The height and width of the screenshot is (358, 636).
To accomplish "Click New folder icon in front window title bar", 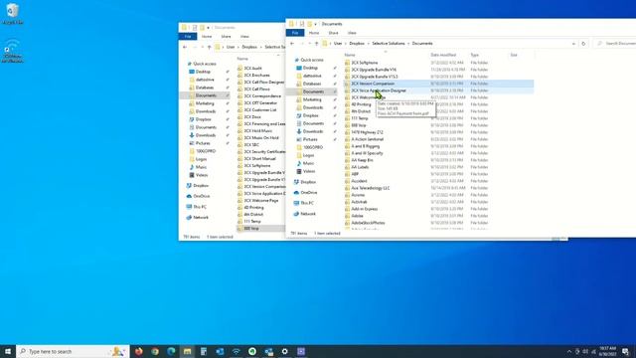I will [309, 24].
